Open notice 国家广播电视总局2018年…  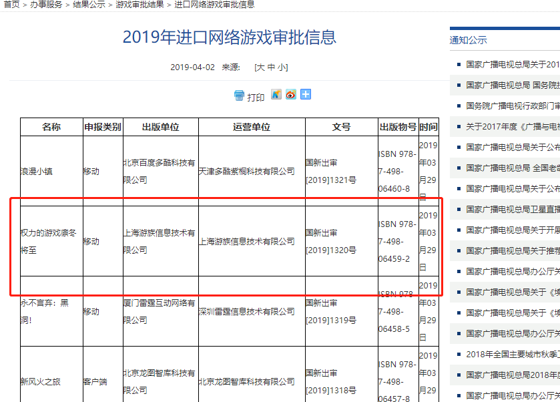[x=513, y=375]
